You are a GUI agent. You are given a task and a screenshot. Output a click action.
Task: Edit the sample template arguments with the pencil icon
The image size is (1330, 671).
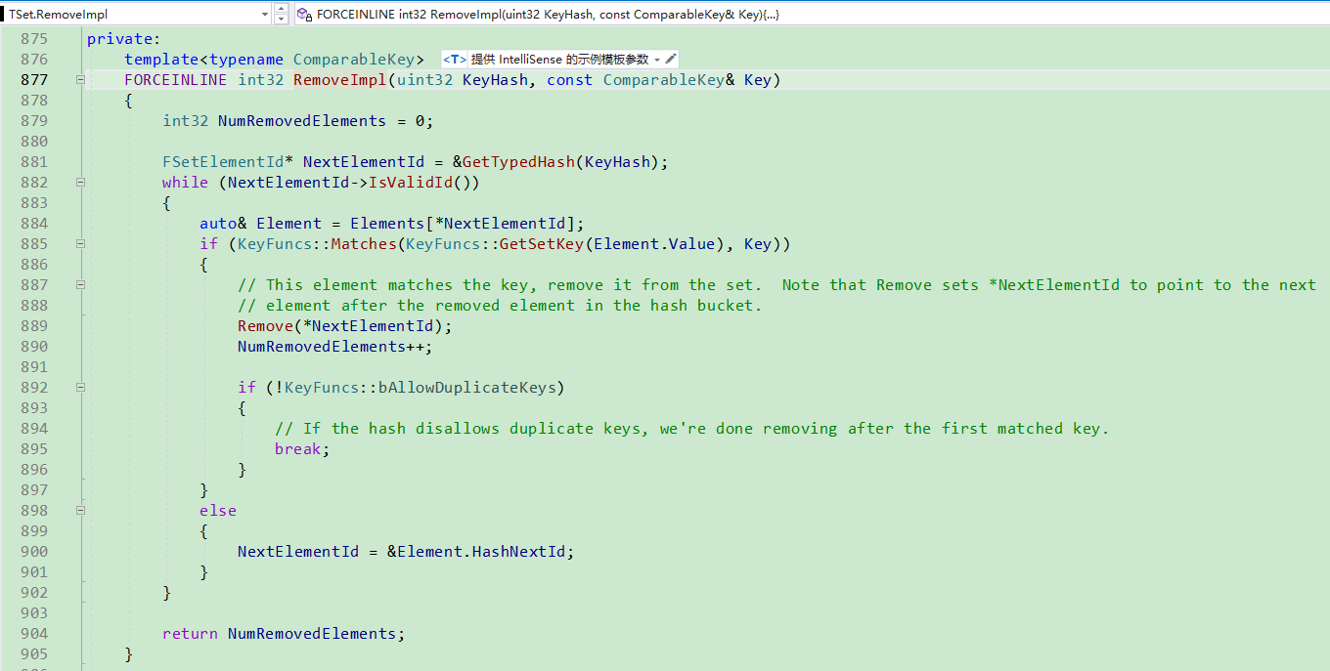(x=671, y=60)
